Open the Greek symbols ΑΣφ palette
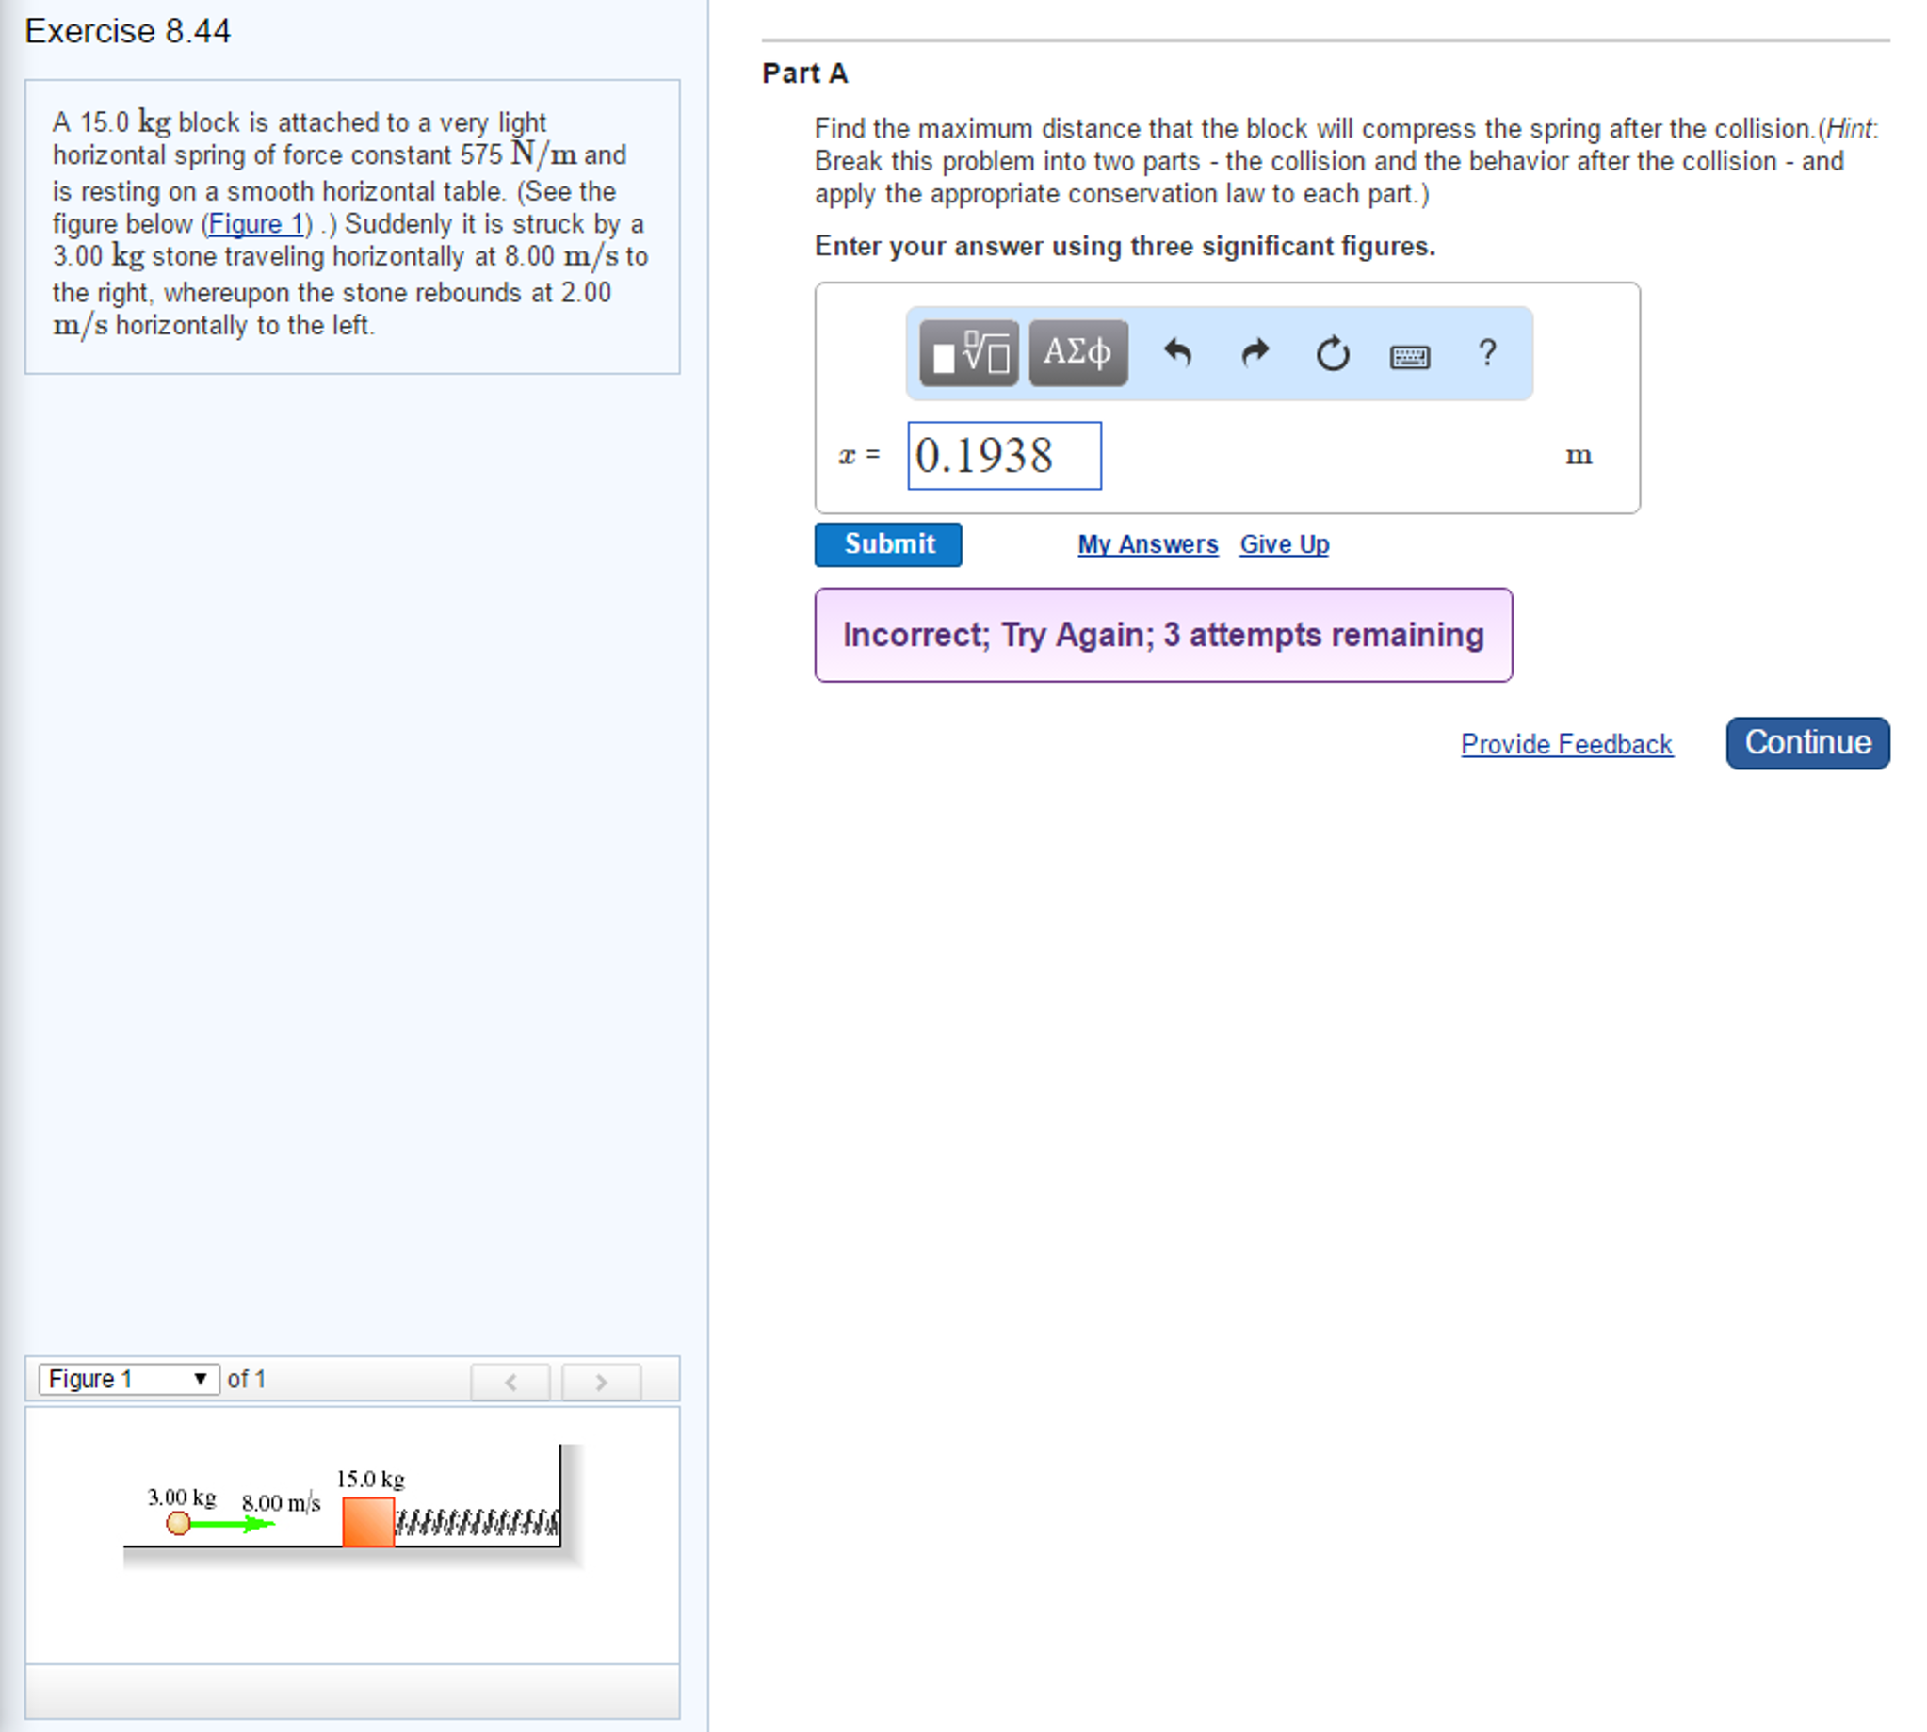The image size is (1927, 1732). coord(1077,353)
